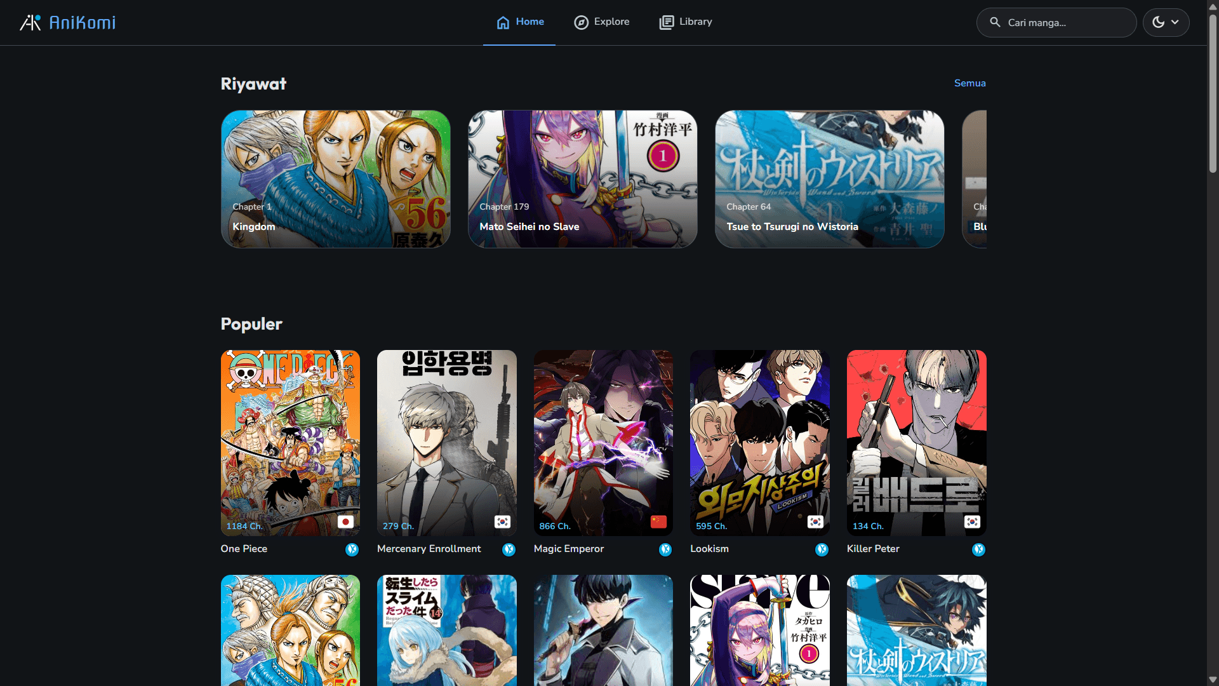This screenshot has height=686, width=1219.
Task: Click the 866 Ch. label
Action: click(x=555, y=526)
